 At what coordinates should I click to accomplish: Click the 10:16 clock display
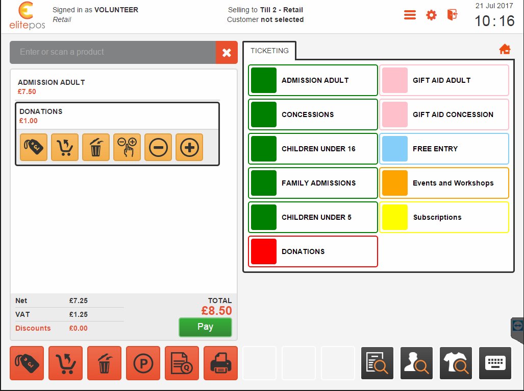494,21
